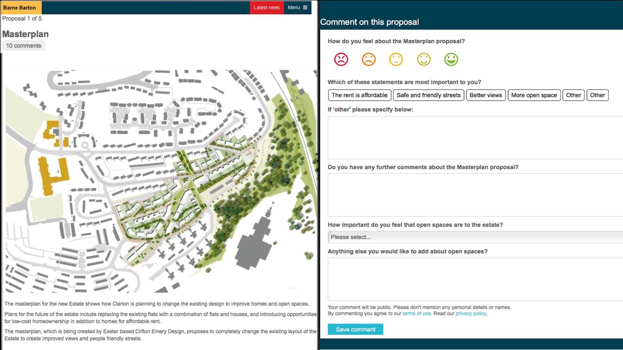Image resolution: width=623 pixels, height=350 pixels.
Task: Open the privacy policy link
Action: 470,313
